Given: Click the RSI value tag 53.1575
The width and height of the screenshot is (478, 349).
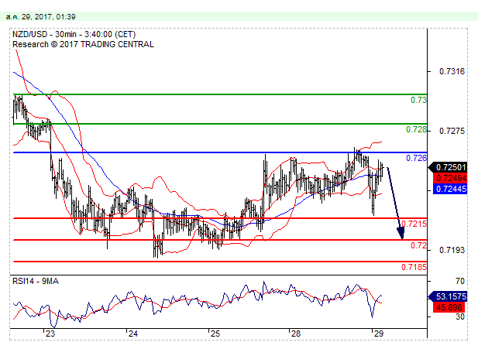Looking at the screenshot, I should pos(448,296).
